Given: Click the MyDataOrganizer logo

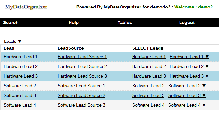Looking at the screenshot, I should pyautogui.click(x=26, y=7).
